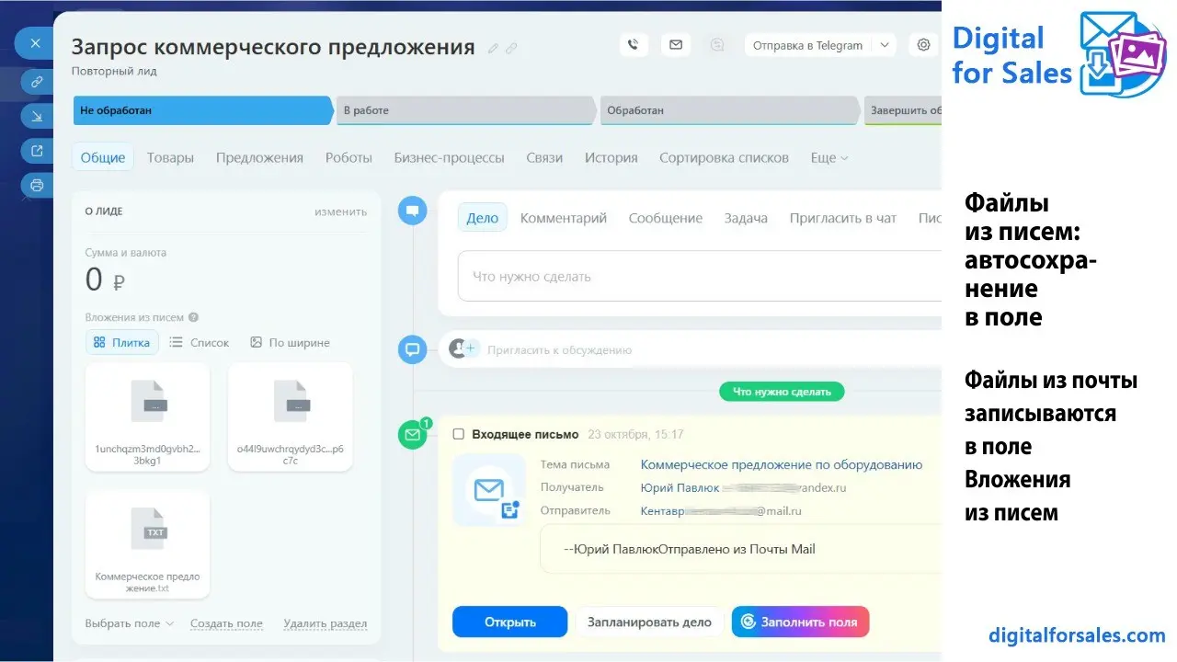Screen dimensions: 1177x662
Task: Select the 'Комментарий' timeline tab
Action: [564, 218]
